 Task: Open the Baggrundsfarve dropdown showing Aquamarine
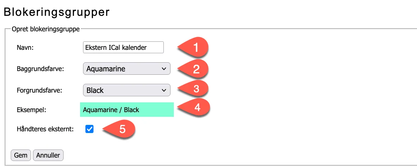click(126, 69)
